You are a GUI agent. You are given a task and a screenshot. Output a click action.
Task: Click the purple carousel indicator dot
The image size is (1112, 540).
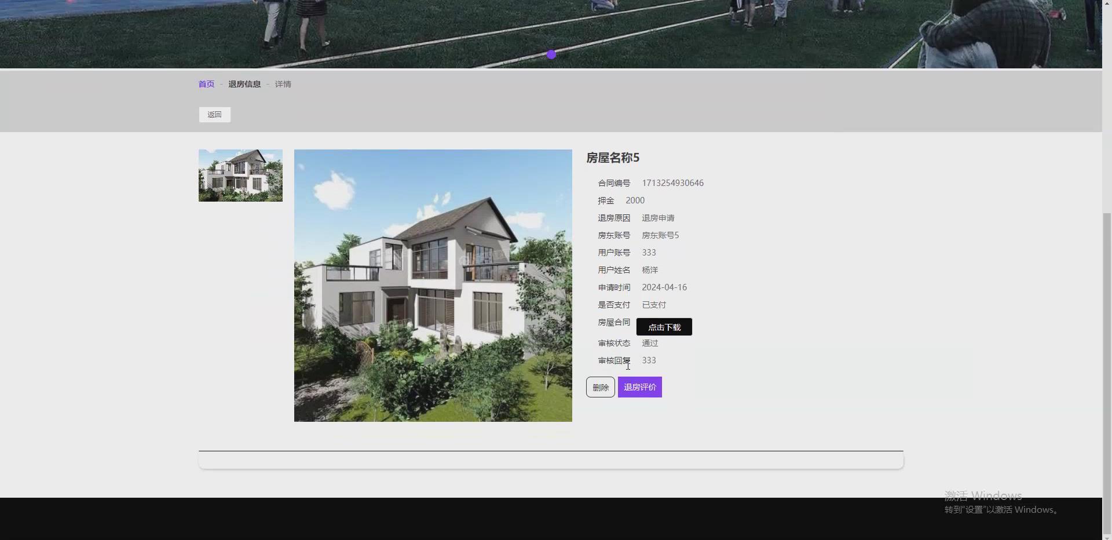coord(551,54)
